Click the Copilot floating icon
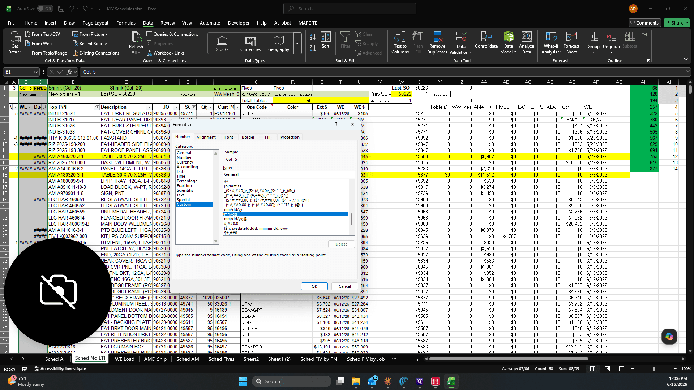694x390 pixels. point(669,336)
